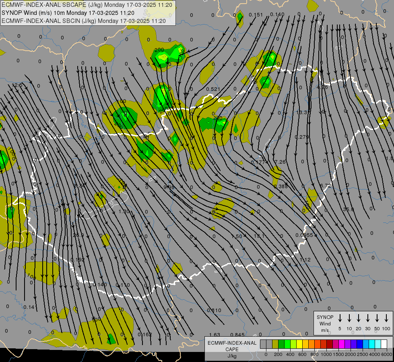This screenshot has width=394, height=362.
Task: Click the 'SYNOP Wind m/s' legend label
Action: (325, 323)
